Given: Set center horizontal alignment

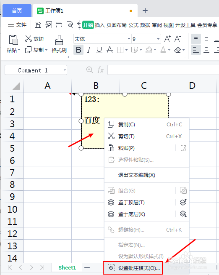Looking at the screenshot, I should pyautogui.click(x=206, y=50).
